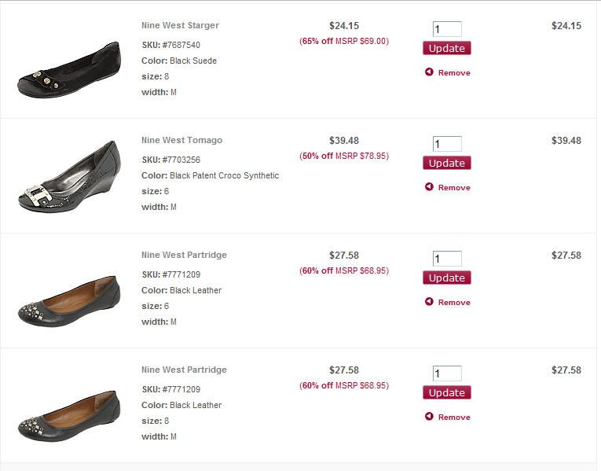Viewport: 601px width, 471px height.
Task: Click the Remove arrow icon for Partridge size 6
Action: click(429, 301)
